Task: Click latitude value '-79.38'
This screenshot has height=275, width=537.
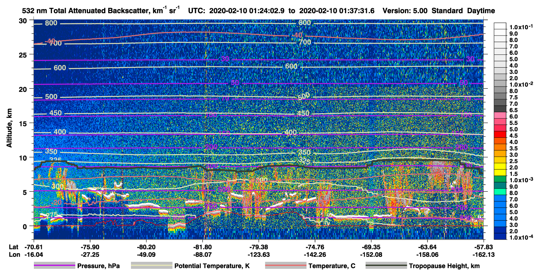Action: point(259,247)
